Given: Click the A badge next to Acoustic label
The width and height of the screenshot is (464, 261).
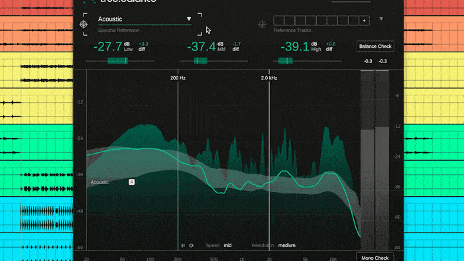Looking at the screenshot, I should pyautogui.click(x=132, y=182).
